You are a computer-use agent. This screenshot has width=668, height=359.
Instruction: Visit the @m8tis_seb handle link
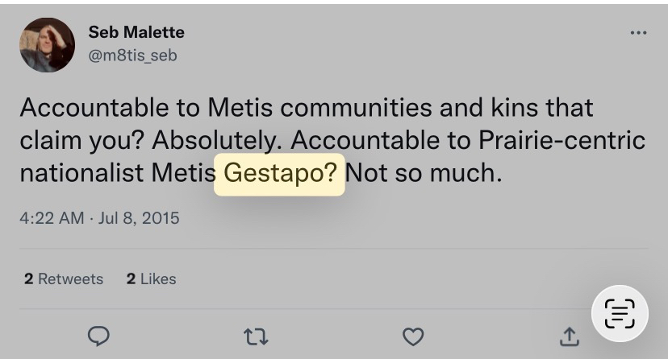(x=132, y=56)
